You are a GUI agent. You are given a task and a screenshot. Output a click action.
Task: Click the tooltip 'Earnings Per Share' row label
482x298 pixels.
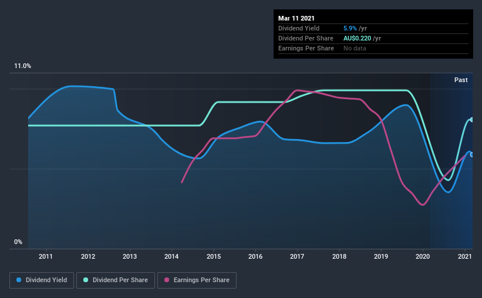click(x=306, y=48)
